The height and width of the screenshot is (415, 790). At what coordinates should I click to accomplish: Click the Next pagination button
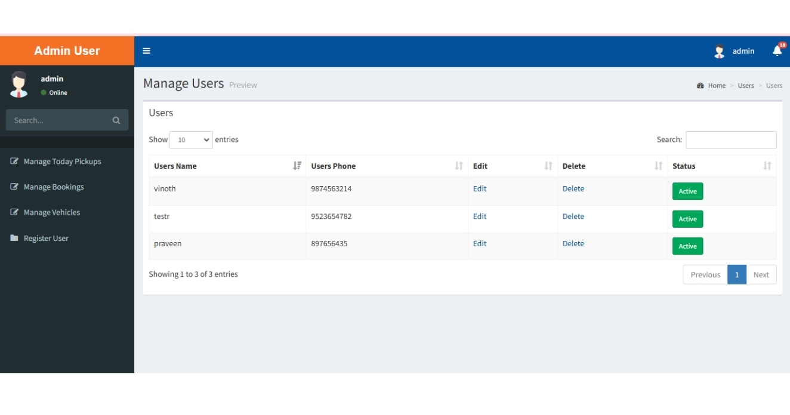[x=761, y=275]
